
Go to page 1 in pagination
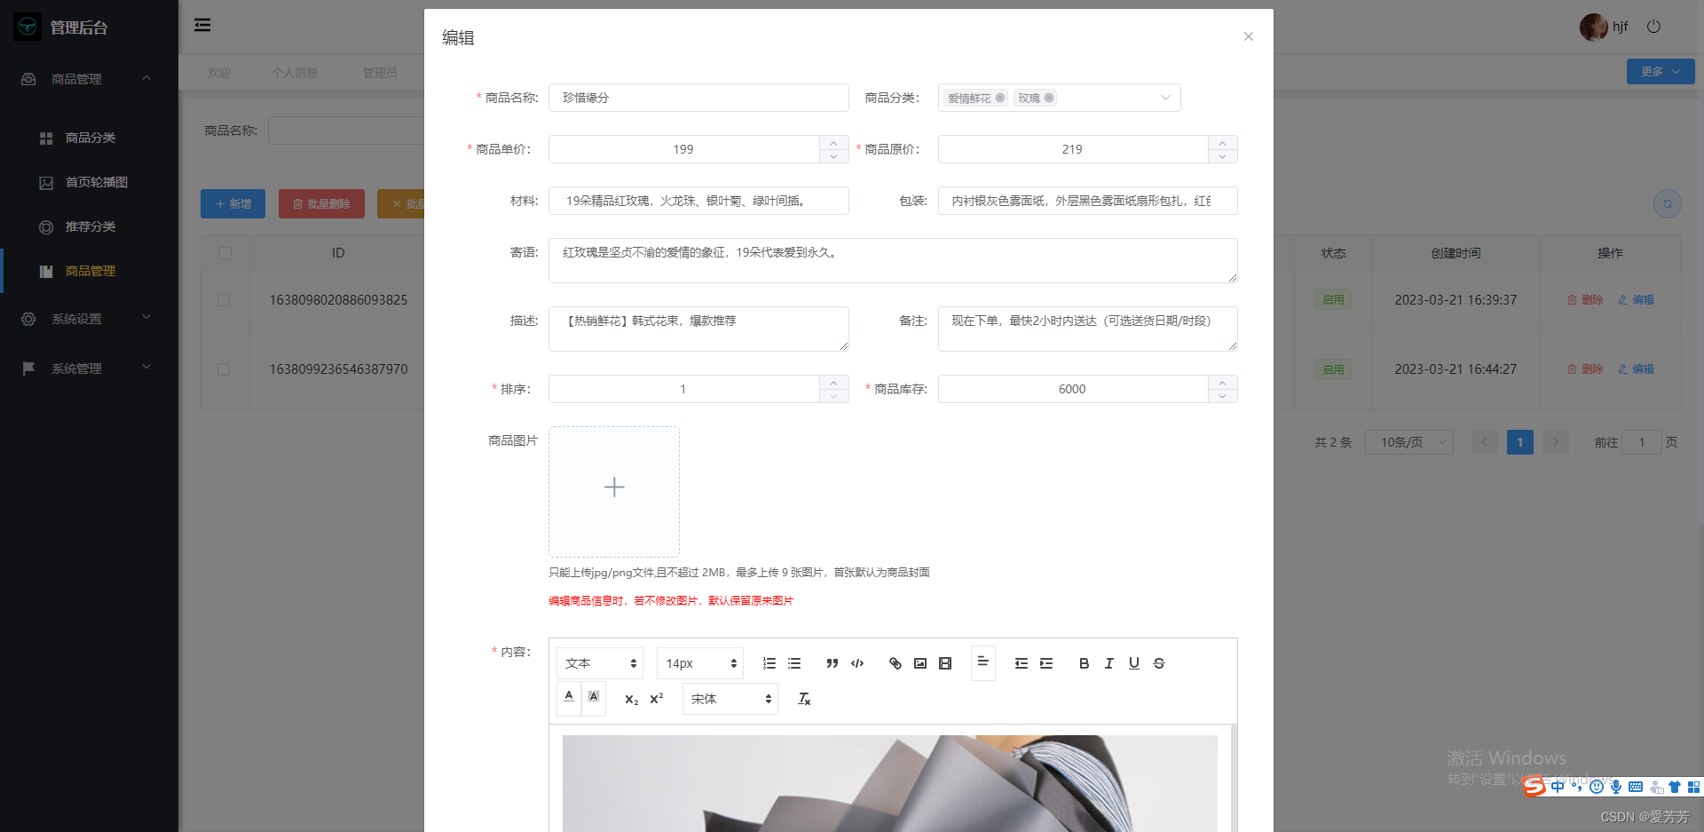click(1520, 442)
